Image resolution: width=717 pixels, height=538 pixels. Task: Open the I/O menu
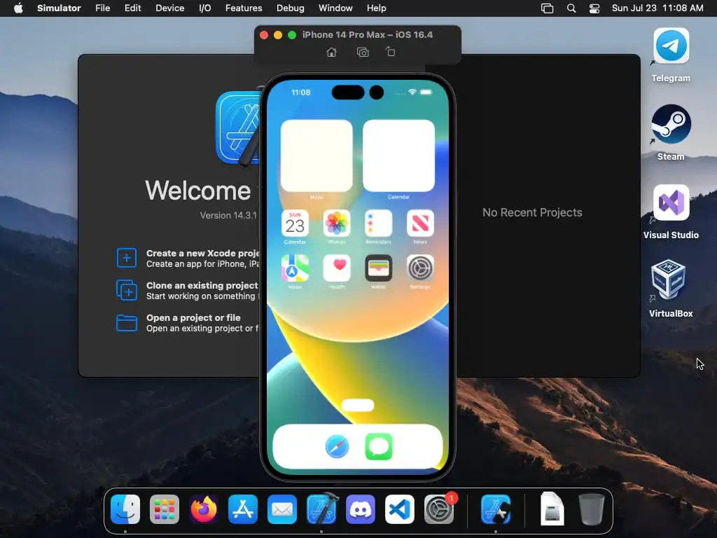[x=205, y=8]
